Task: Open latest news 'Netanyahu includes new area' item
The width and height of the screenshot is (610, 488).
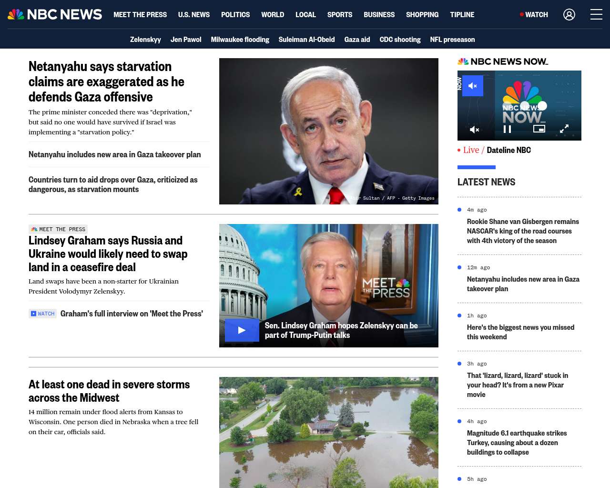Action: (x=523, y=284)
